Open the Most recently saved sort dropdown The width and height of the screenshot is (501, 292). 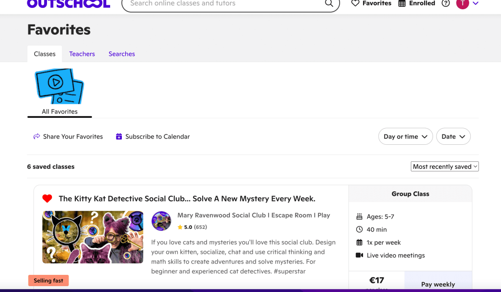click(x=444, y=167)
